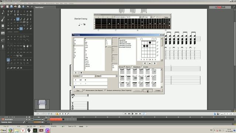Viewport: 236px width, 133px height.
Task: Open the Инструменты menu
Action: click(50, 3)
